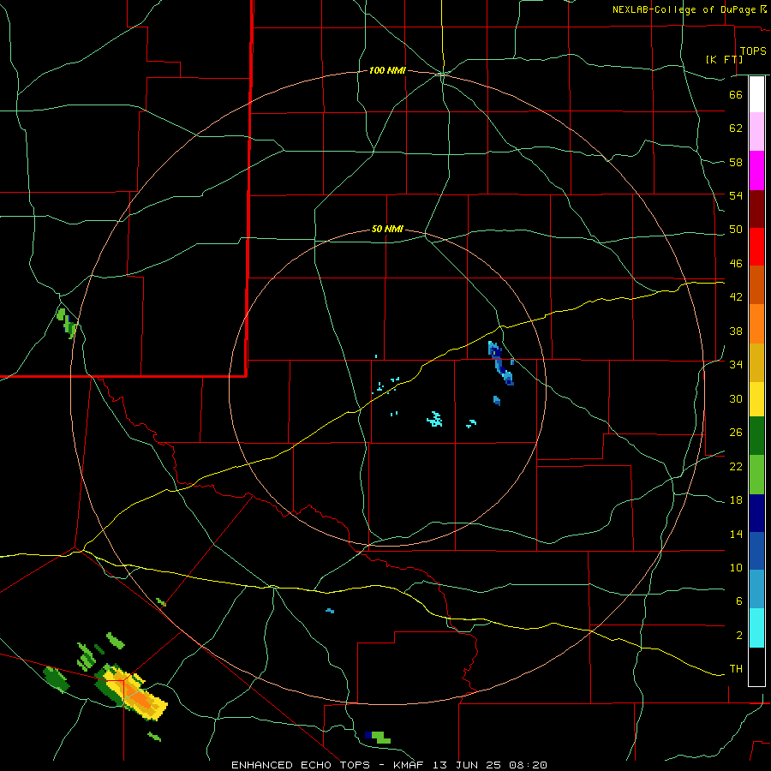
Task: Click the 22 legend value
Action: (736, 466)
